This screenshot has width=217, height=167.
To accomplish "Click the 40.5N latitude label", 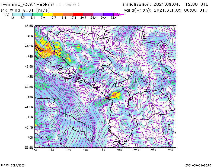I will pos(29,128).
